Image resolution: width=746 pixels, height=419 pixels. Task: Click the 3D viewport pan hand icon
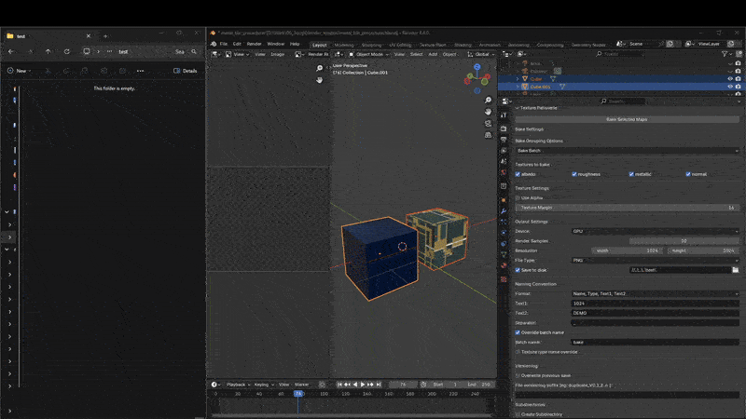tap(488, 112)
